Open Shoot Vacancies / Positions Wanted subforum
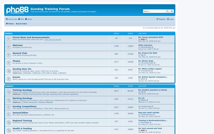The width and height of the screenshot is (214, 134). point(37,102)
